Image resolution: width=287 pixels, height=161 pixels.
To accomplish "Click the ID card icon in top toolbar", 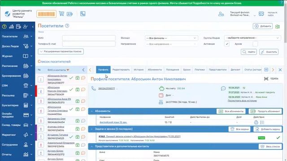I will click(x=70, y=14).
